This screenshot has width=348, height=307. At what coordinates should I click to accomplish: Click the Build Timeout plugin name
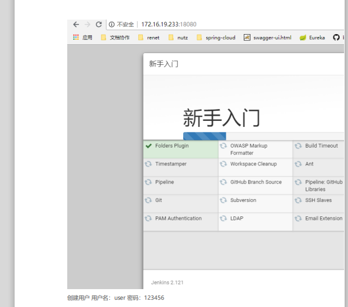[321, 146]
